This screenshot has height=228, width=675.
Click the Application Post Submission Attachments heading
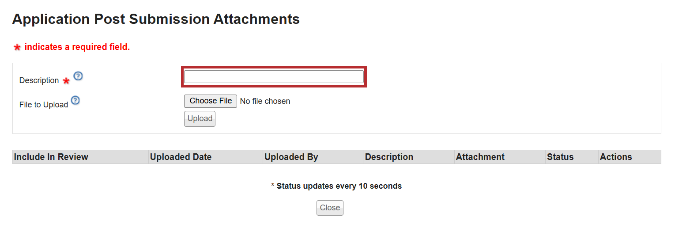pyautogui.click(x=156, y=19)
